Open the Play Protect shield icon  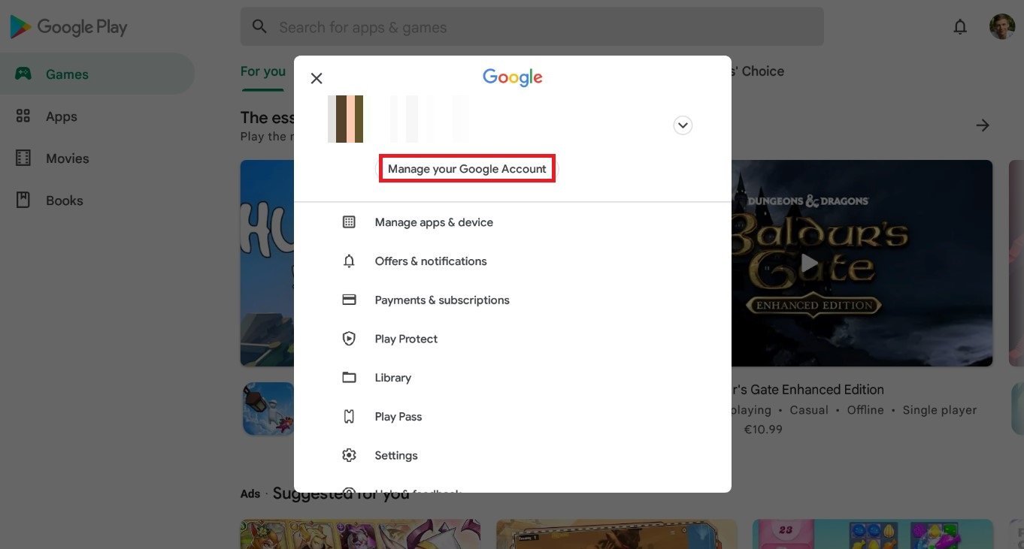(349, 339)
